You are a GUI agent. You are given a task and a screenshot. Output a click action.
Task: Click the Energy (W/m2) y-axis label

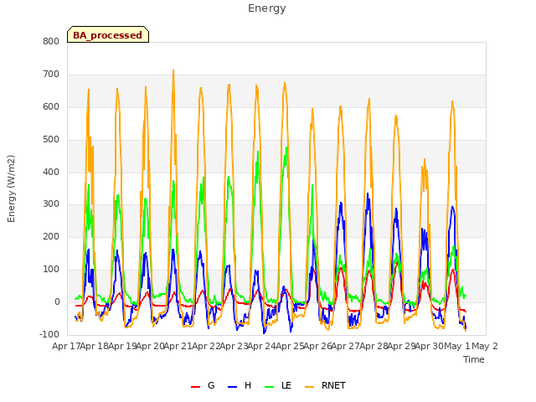click(11, 188)
